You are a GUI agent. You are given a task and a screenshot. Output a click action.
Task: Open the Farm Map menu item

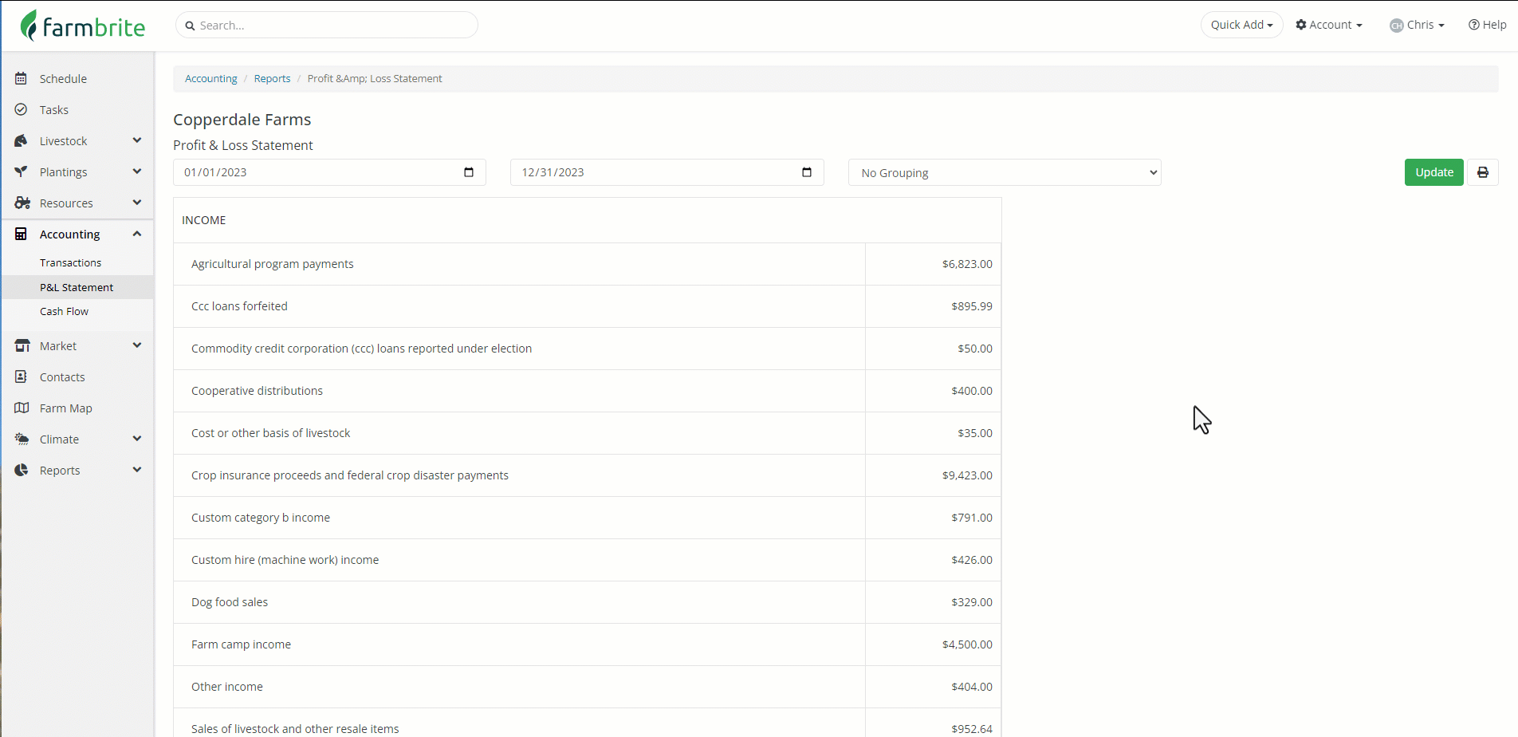(x=66, y=408)
